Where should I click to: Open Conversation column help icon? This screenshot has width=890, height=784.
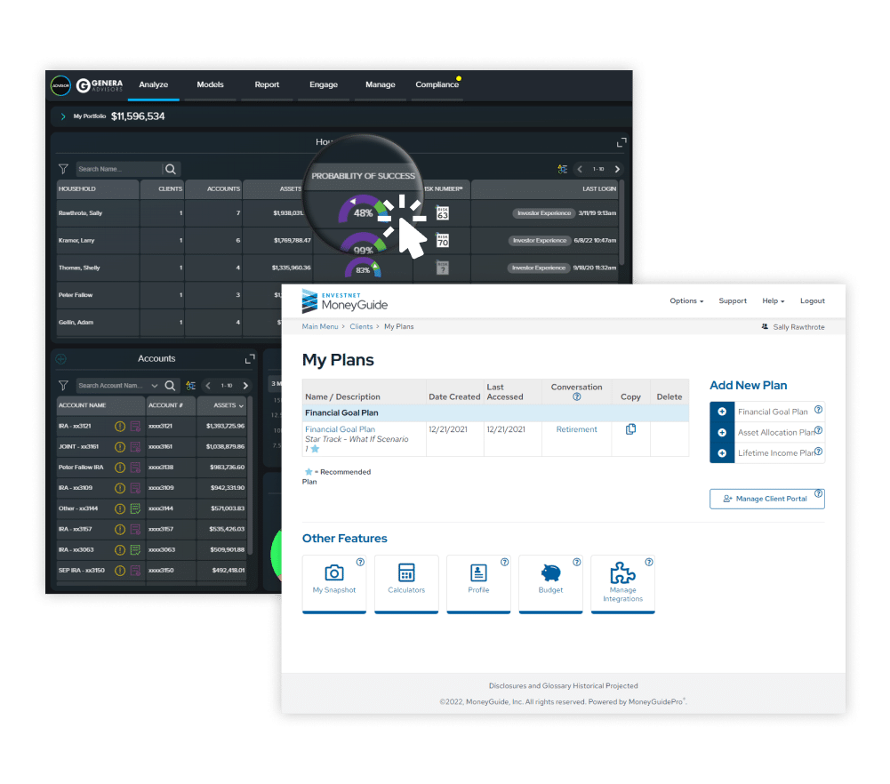[577, 397]
